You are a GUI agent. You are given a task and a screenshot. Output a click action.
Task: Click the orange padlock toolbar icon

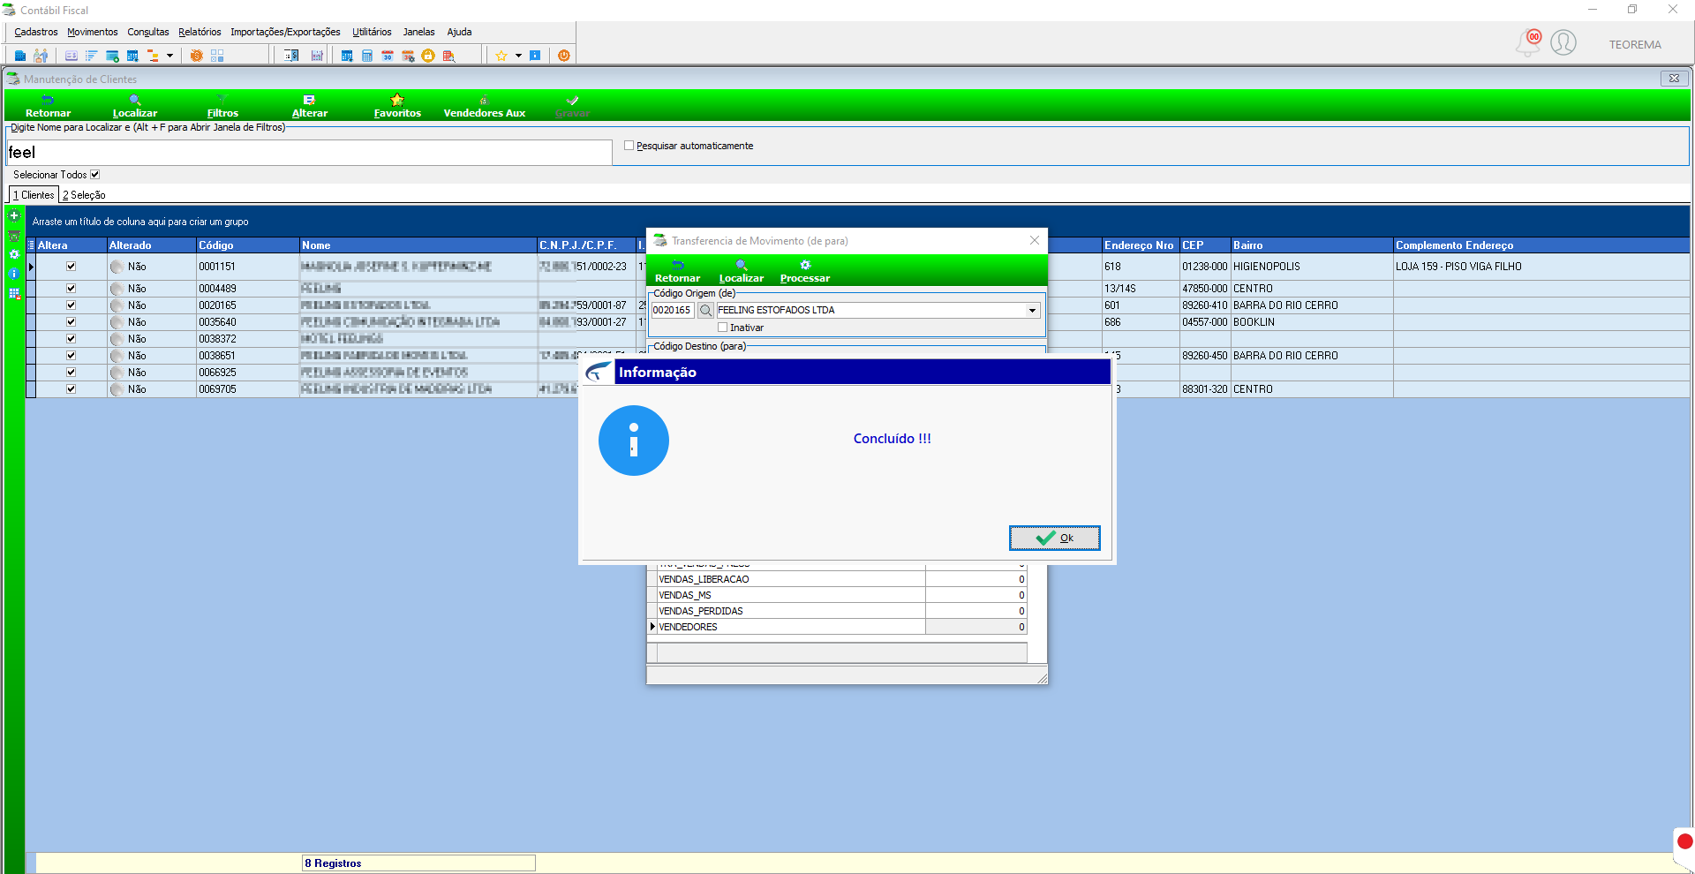[428, 56]
